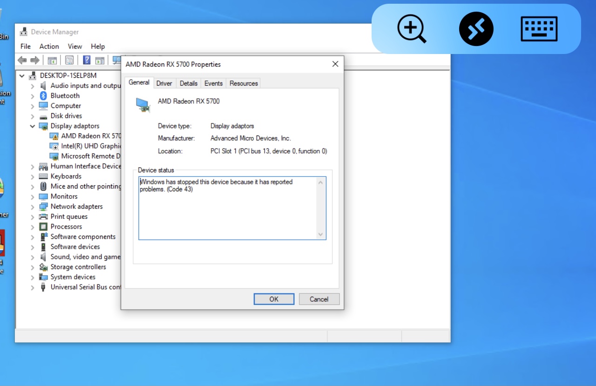Click the Mice and other pointing devices icon

point(43,186)
